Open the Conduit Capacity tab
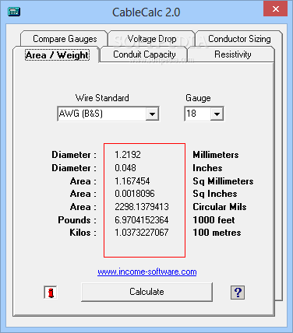This screenshot has width=293, height=333. (144, 54)
